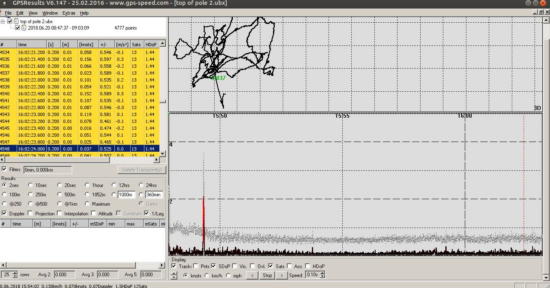Click the 3D view label on map

tap(537, 108)
